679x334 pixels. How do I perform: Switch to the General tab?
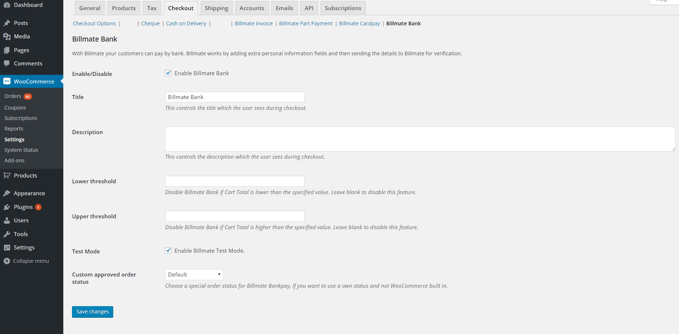90,8
